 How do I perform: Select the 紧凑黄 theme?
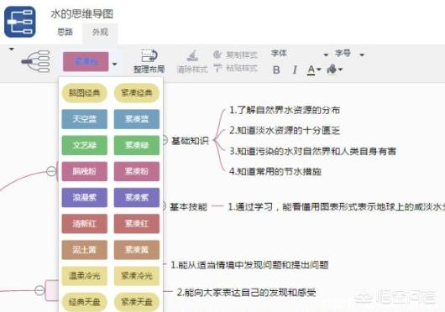click(137, 250)
